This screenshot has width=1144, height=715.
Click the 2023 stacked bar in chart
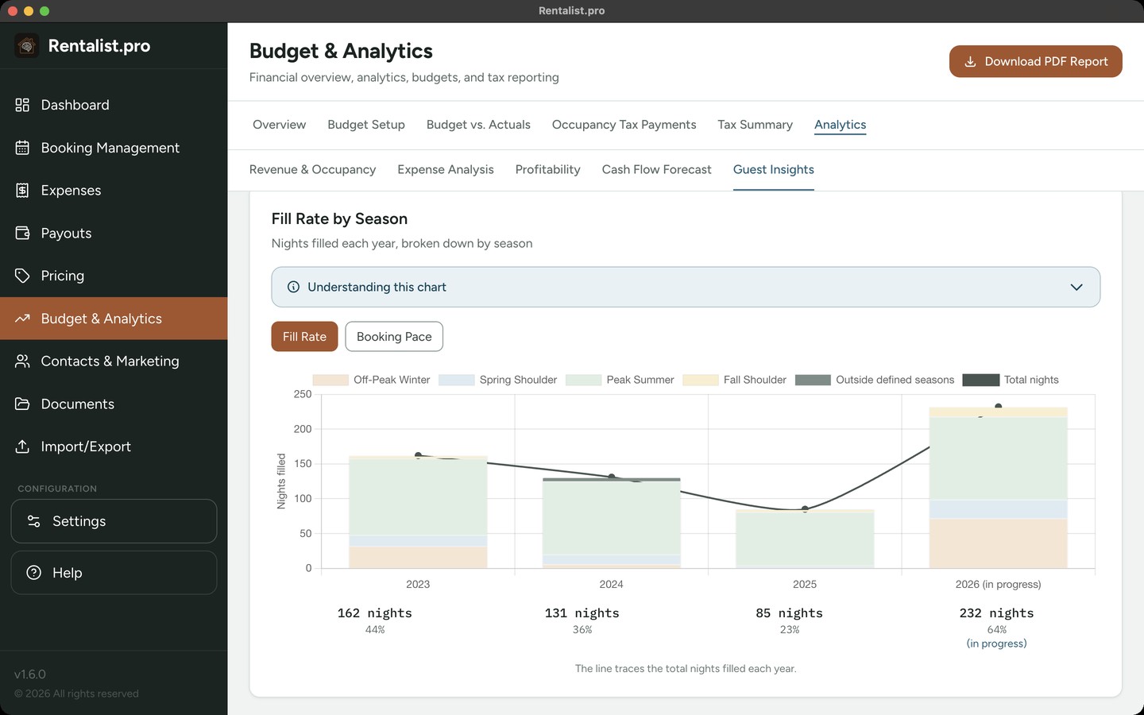(x=418, y=512)
